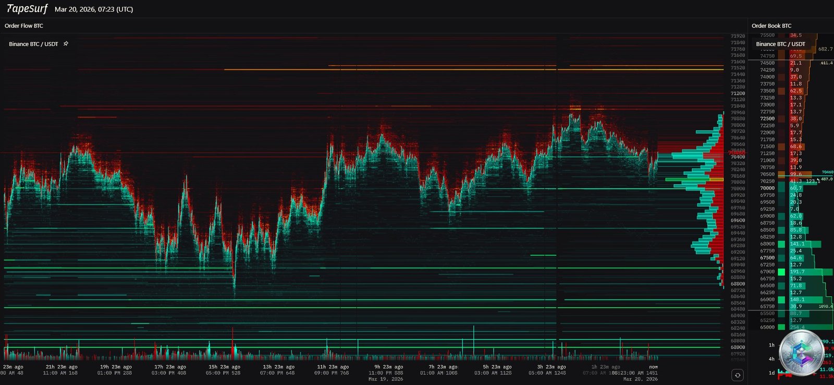Click the 13h 23m ago time label

coord(278,367)
